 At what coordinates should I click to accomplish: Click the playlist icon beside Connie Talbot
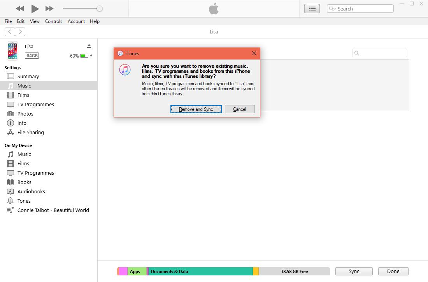(11, 210)
